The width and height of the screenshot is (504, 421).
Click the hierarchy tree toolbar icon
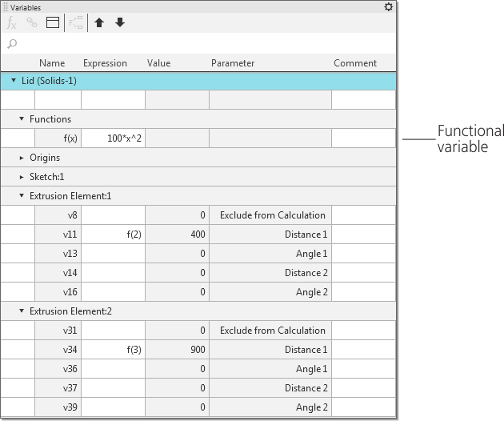[76, 23]
